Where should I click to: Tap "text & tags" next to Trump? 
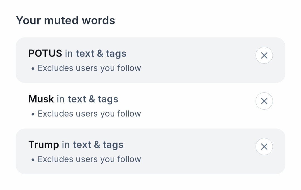[x=98, y=144]
